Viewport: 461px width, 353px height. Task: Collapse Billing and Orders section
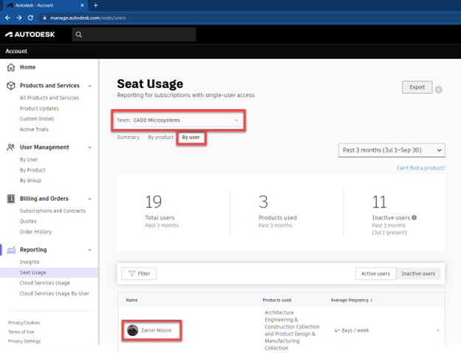89,199
